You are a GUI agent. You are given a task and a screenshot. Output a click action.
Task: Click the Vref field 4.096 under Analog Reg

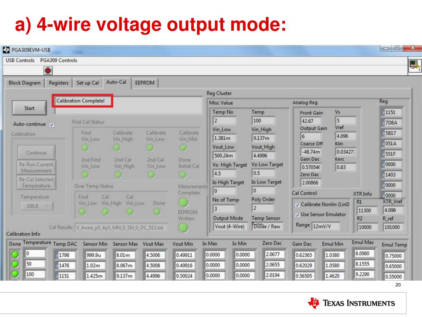[x=346, y=136]
